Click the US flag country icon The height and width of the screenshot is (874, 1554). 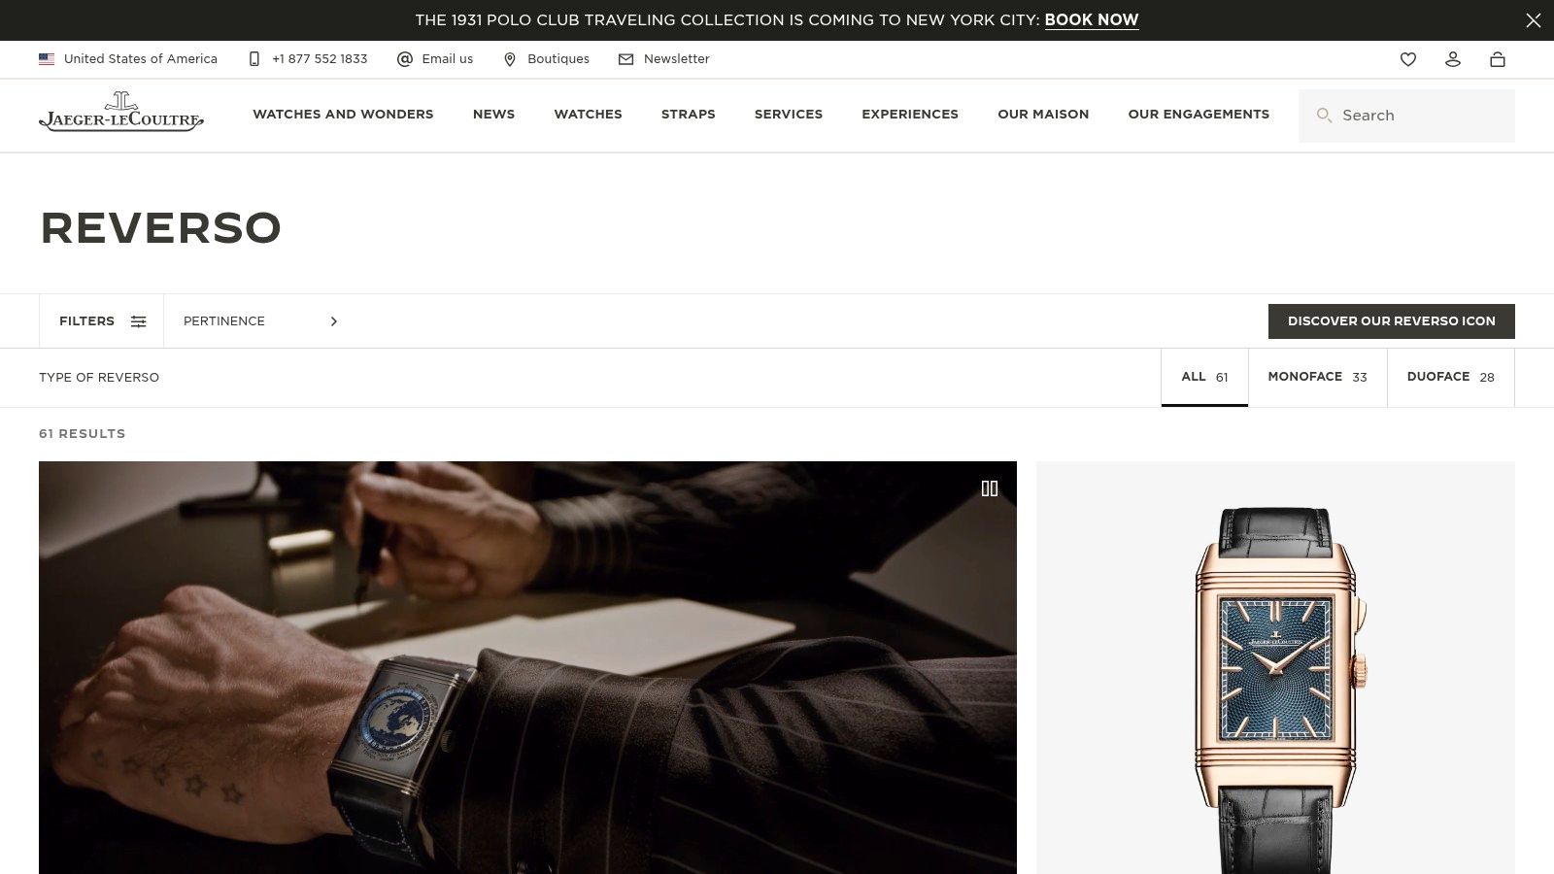[x=47, y=59]
